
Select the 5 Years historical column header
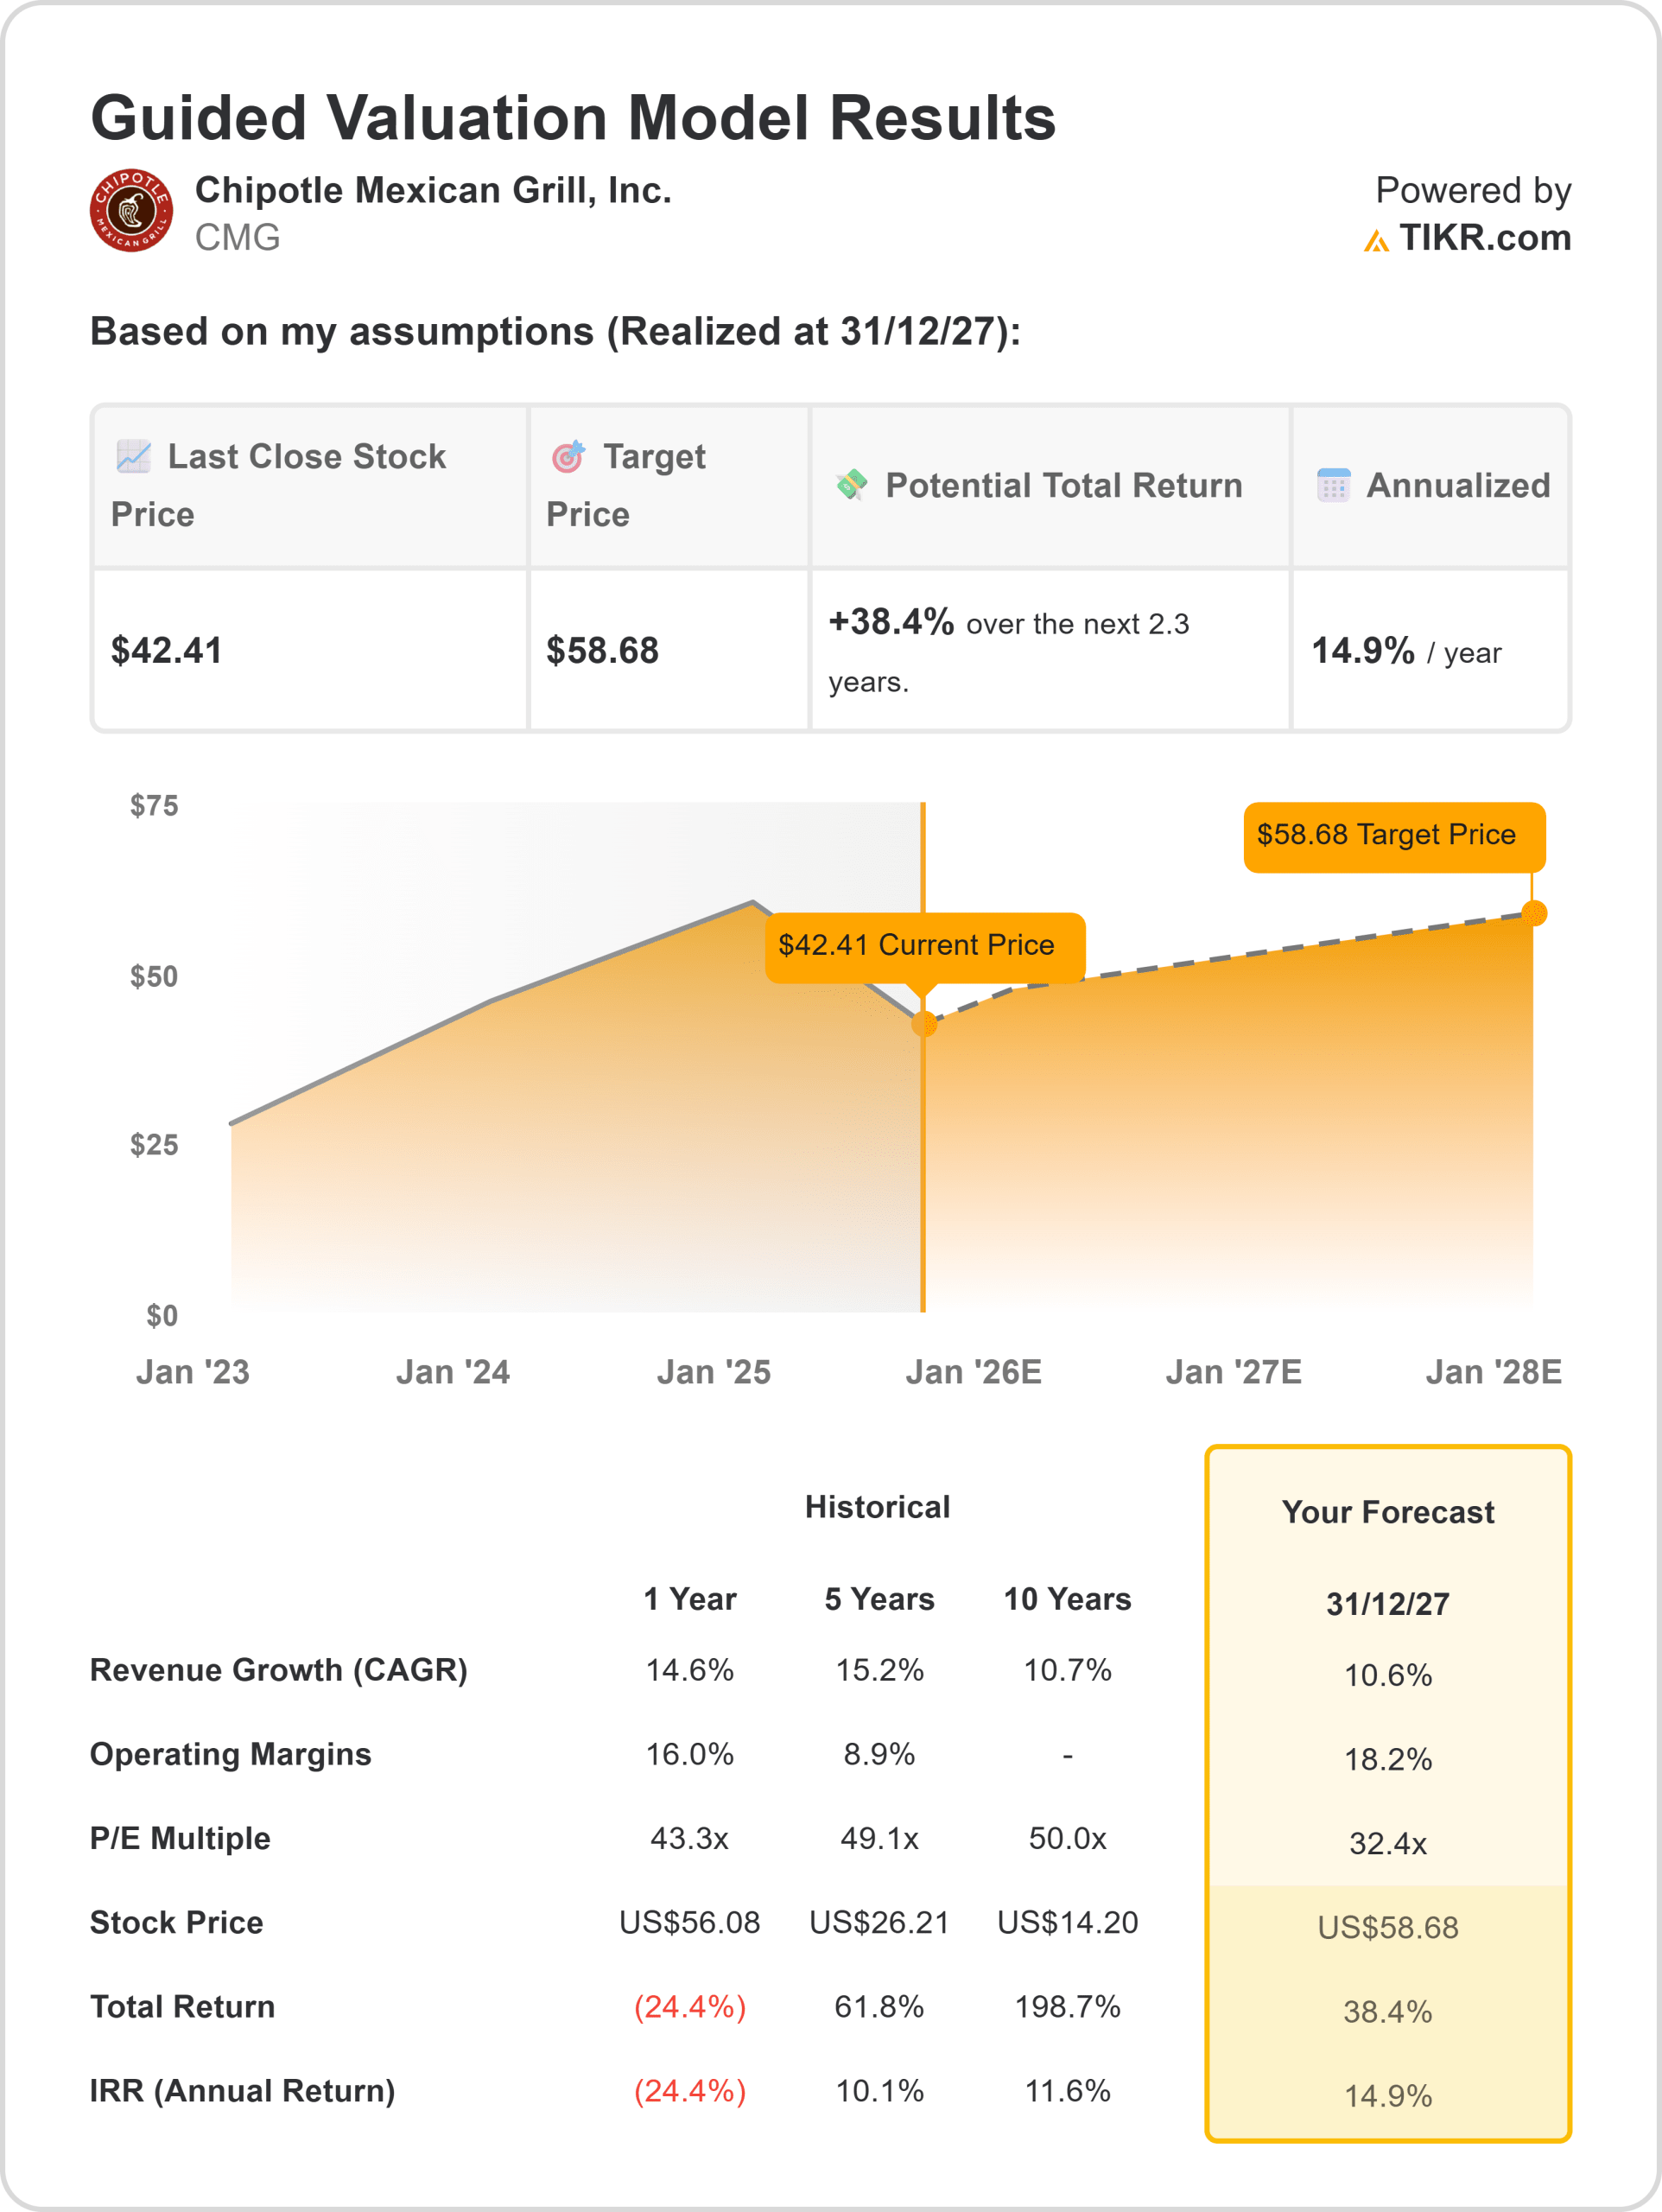(879, 1599)
